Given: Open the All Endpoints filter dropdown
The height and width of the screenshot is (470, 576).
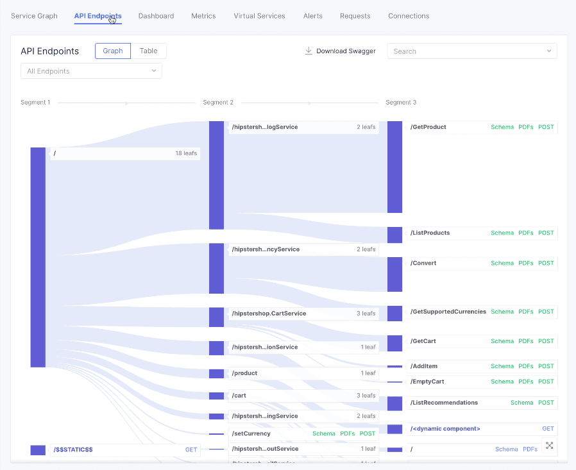Looking at the screenshot, I should tap(90, 71).
